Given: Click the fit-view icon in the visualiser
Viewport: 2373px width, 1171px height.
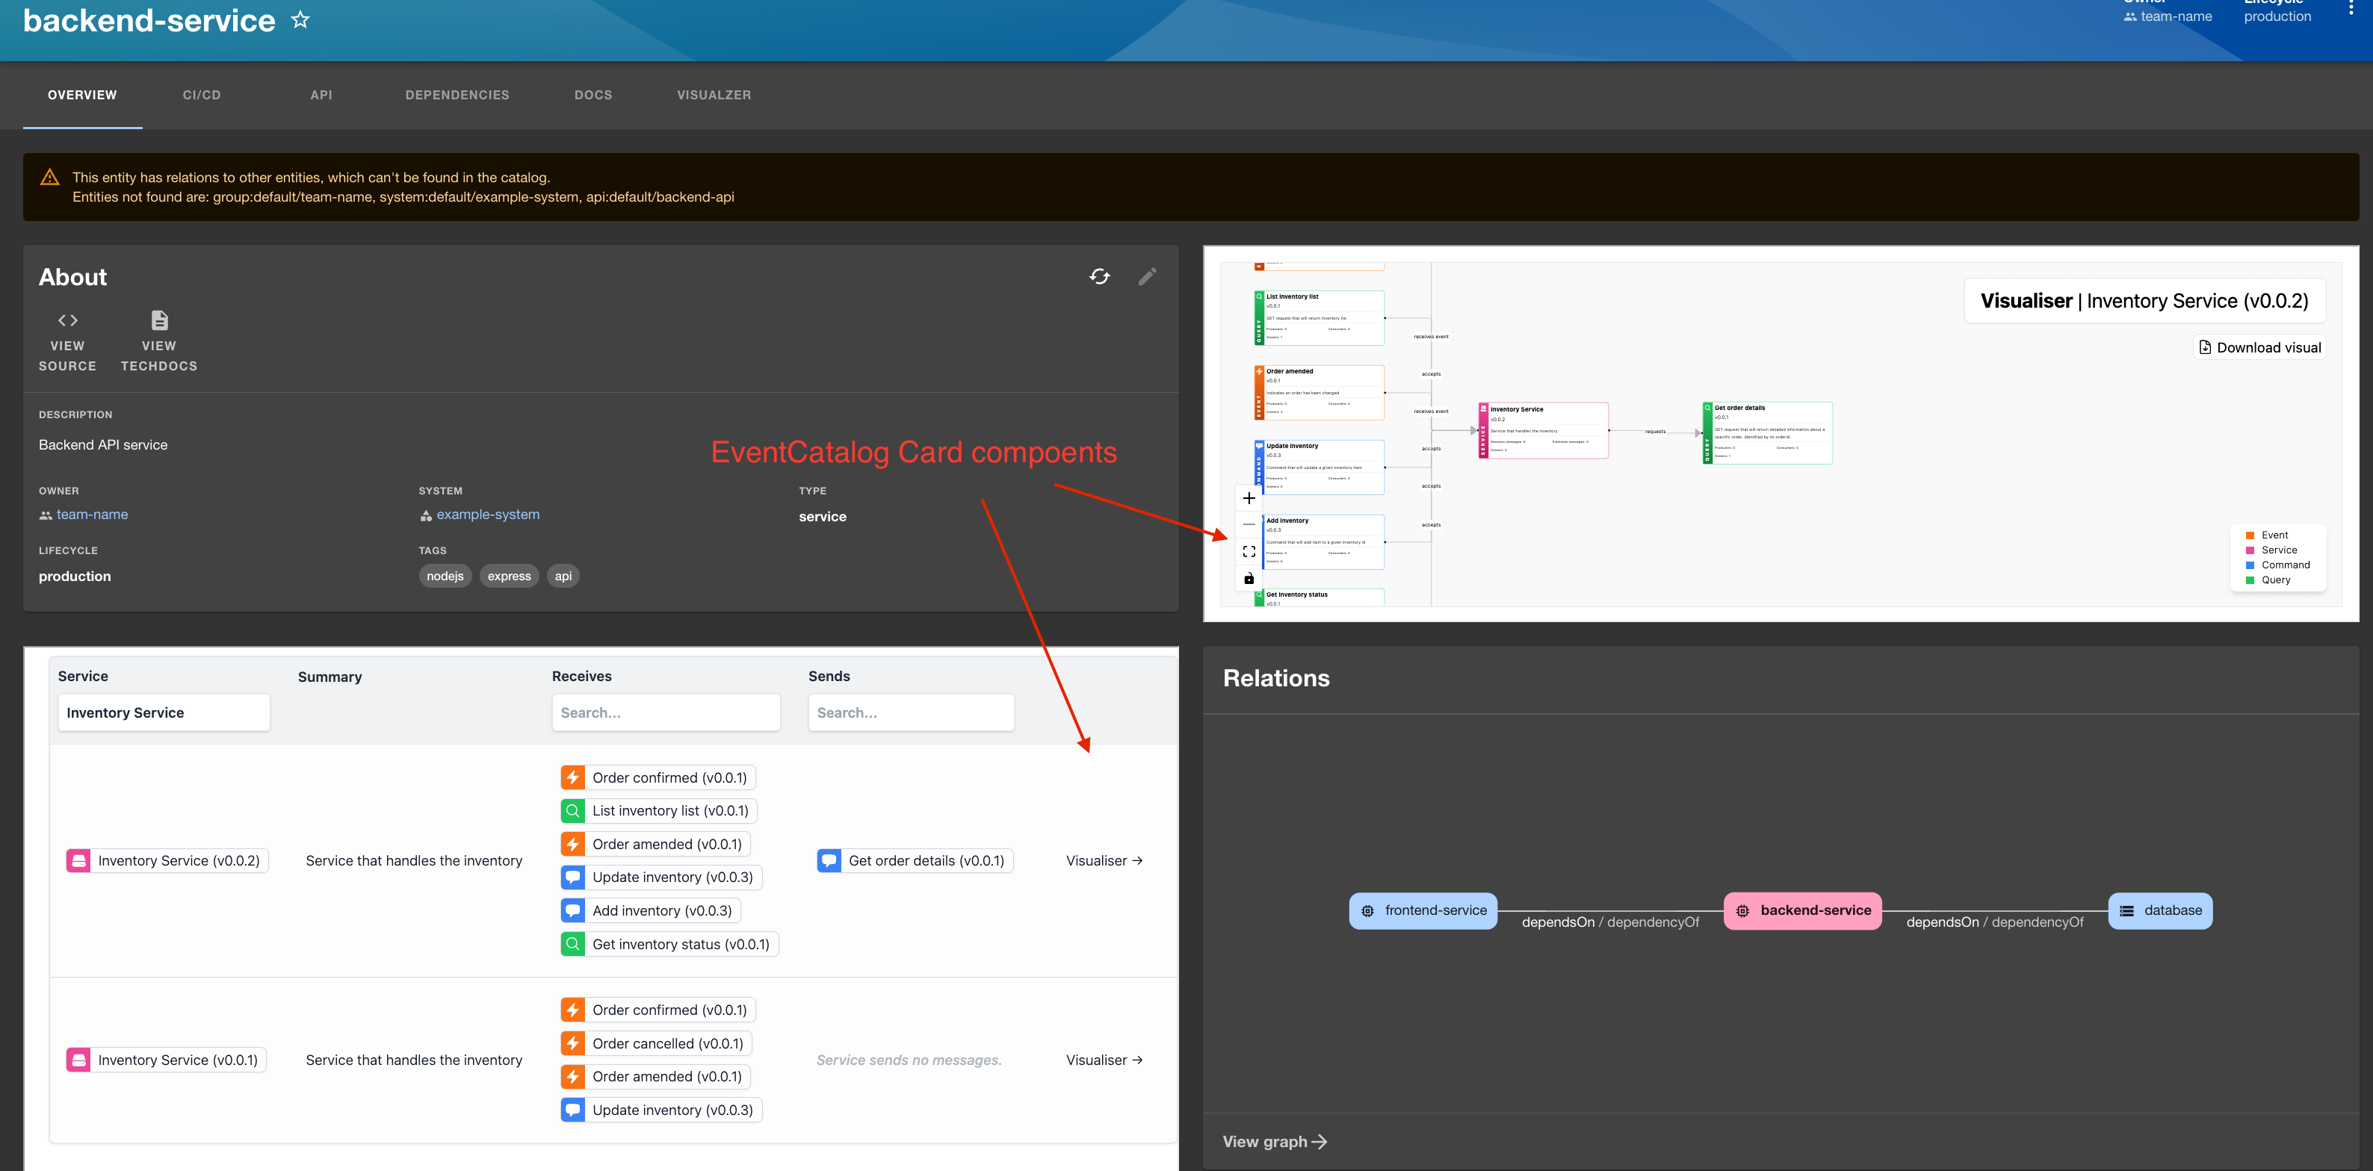Looking at the screenshot, I should tap(1249, 551).
